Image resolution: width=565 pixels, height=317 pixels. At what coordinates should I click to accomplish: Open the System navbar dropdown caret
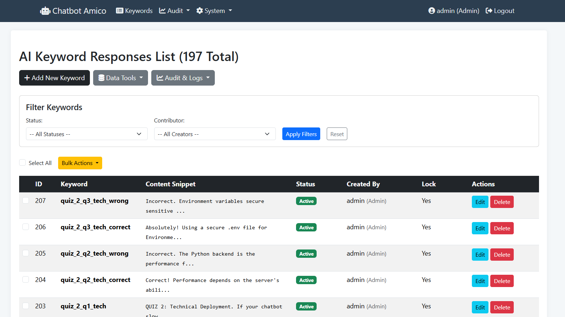click(x=230, y=11)
